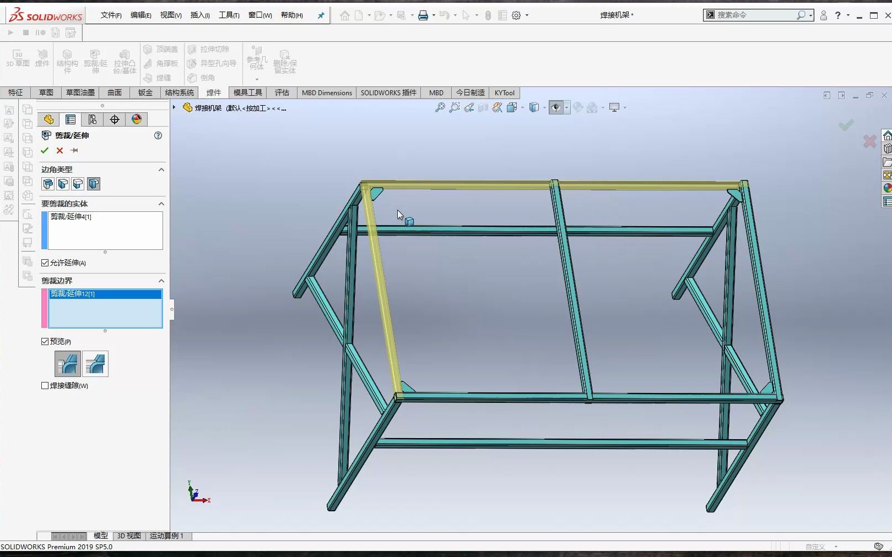Open the color wheel appearances tab in PropertyManager
The width and height of the screenshot is (892, 557).
point(137,119)
